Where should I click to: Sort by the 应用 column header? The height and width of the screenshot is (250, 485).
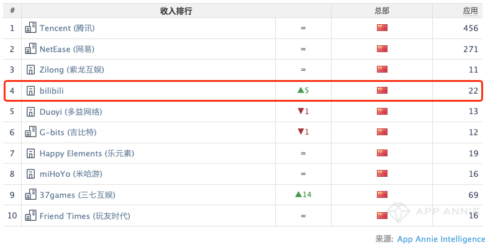pos(471,11)
